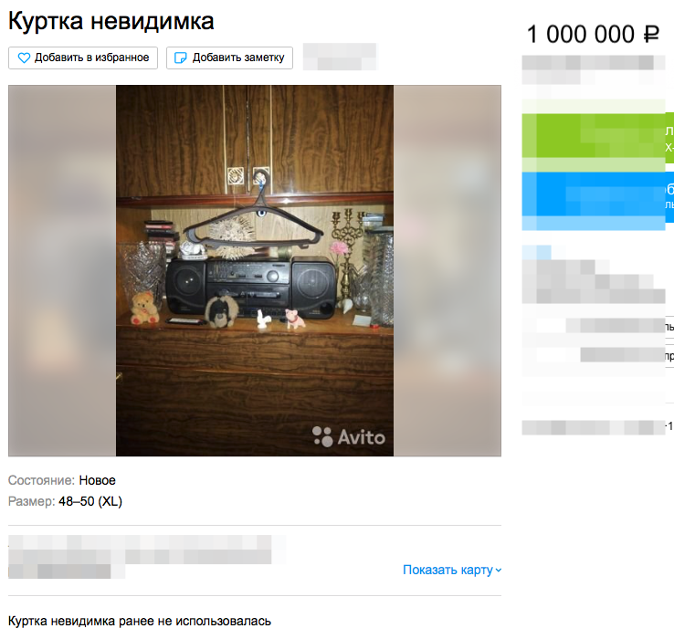Click blurred right edge of photo gallery
The width and height of the screenshot is (674, 639).
[x=448, y=270]
